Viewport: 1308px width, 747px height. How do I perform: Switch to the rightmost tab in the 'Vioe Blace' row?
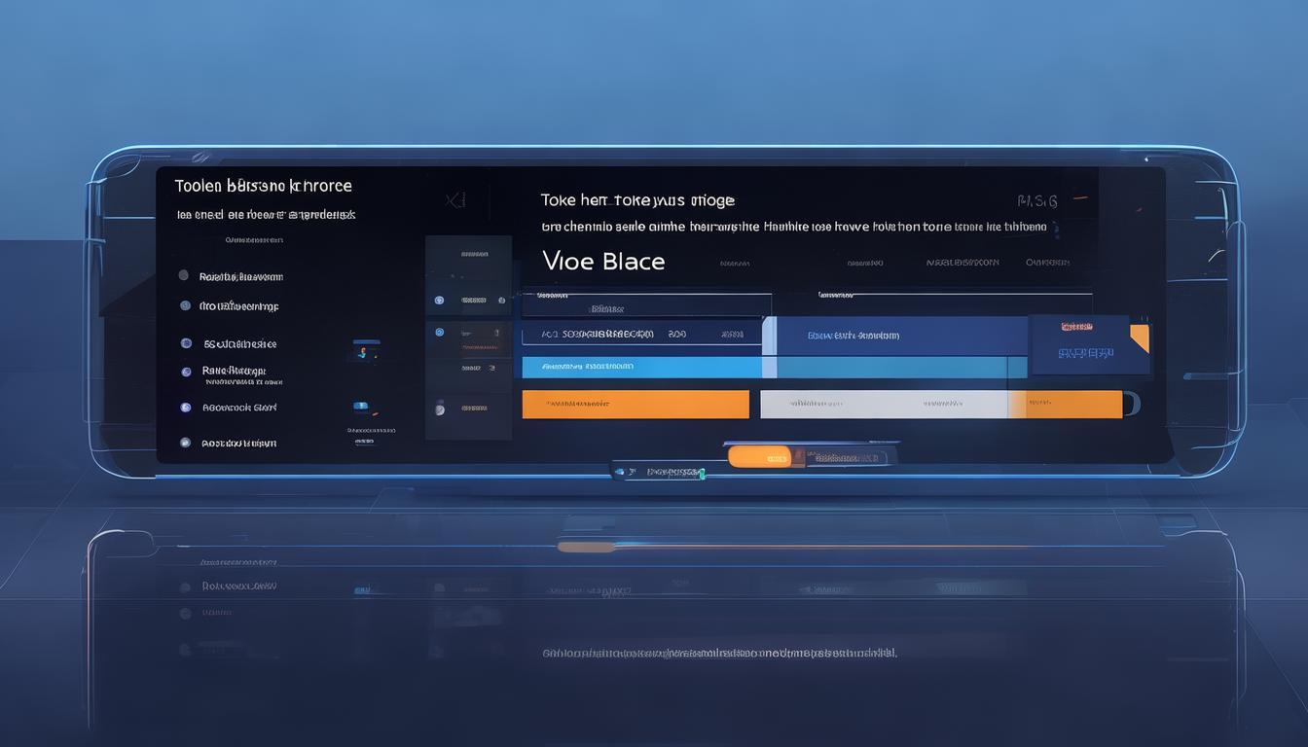pos(1047,263)
